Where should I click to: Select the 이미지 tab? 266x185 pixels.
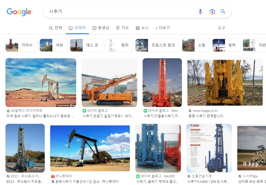click(77, 28)
